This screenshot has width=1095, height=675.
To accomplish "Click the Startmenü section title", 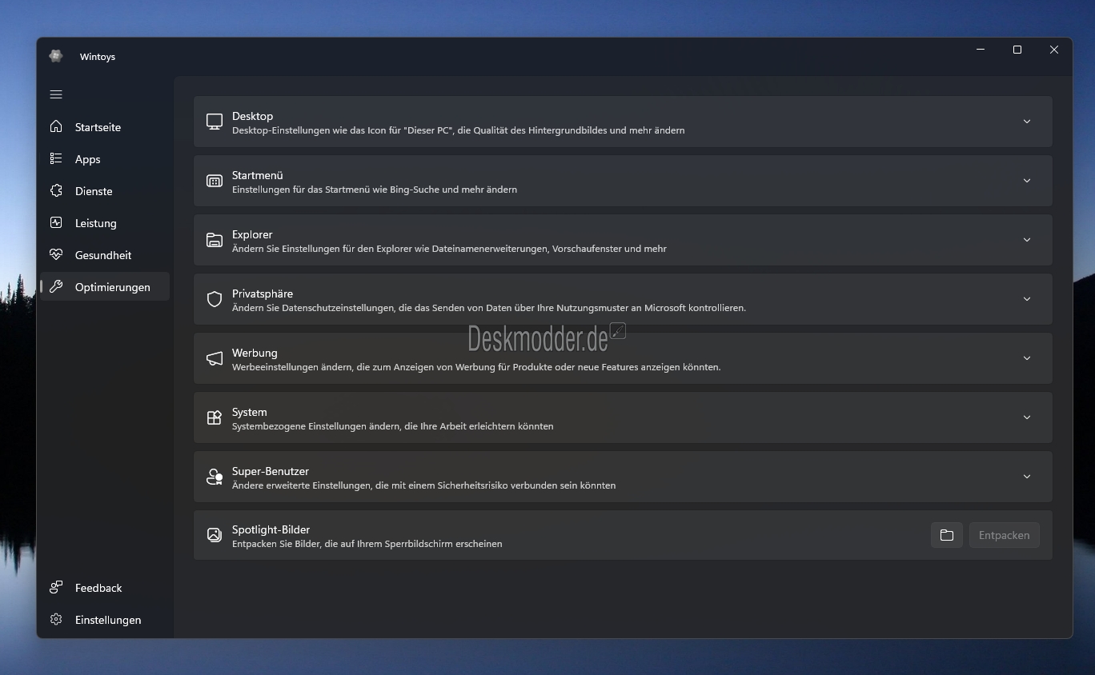I will tap(257, 175).
